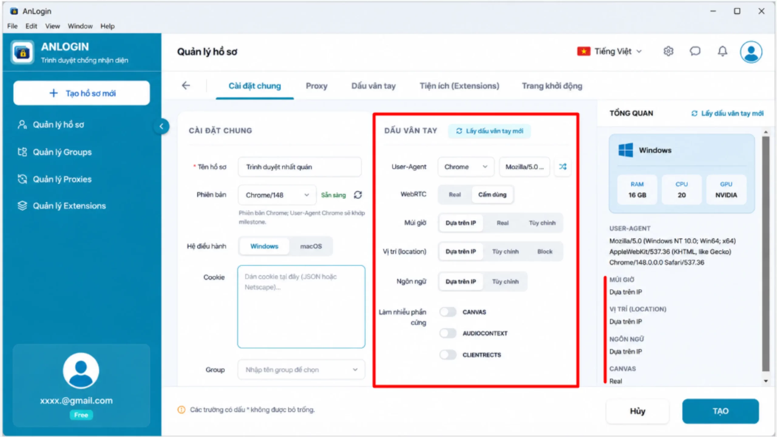777x437 pixels.
Task: Collapse the sidebar with the chevron button
Action: tap(161, 126)
